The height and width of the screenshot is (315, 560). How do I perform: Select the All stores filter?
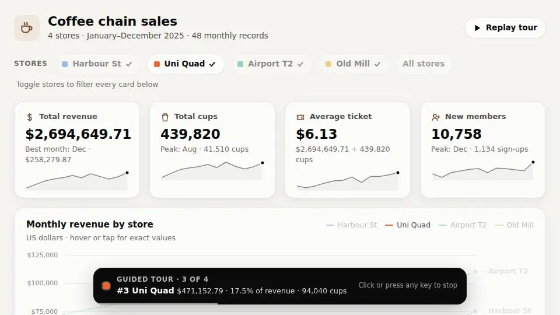click(x=423, y=64)
